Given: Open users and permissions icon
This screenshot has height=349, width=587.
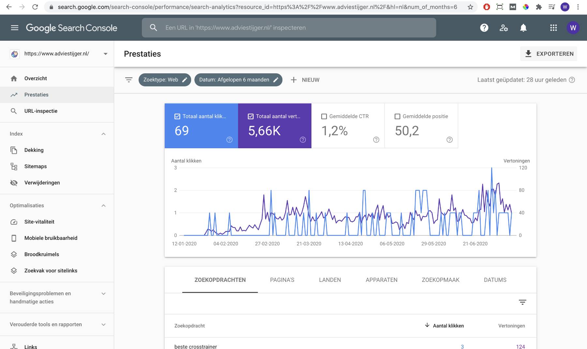Looking at the screenshot, I should tap(504, 28).
